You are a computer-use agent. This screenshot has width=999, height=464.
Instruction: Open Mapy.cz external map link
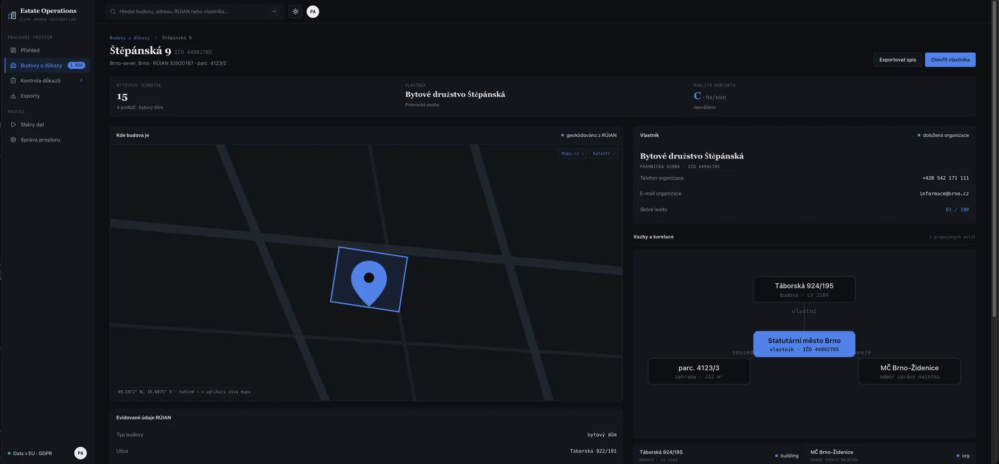(572, 154)
